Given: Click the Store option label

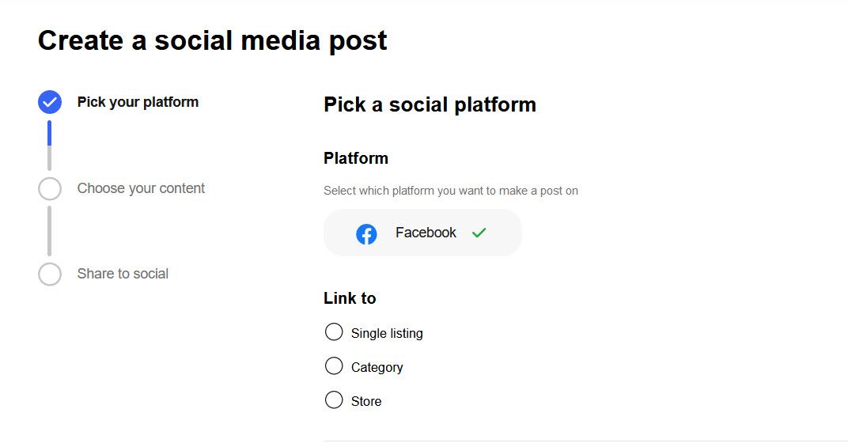Looking at the screenshot, I should click(366, 402).
